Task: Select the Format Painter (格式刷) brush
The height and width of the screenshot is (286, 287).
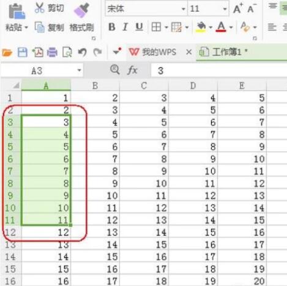Action: [81, 10]
